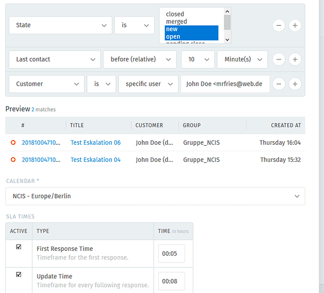
Task: Open the State attribute dropdown
Action: click(60, 25)
